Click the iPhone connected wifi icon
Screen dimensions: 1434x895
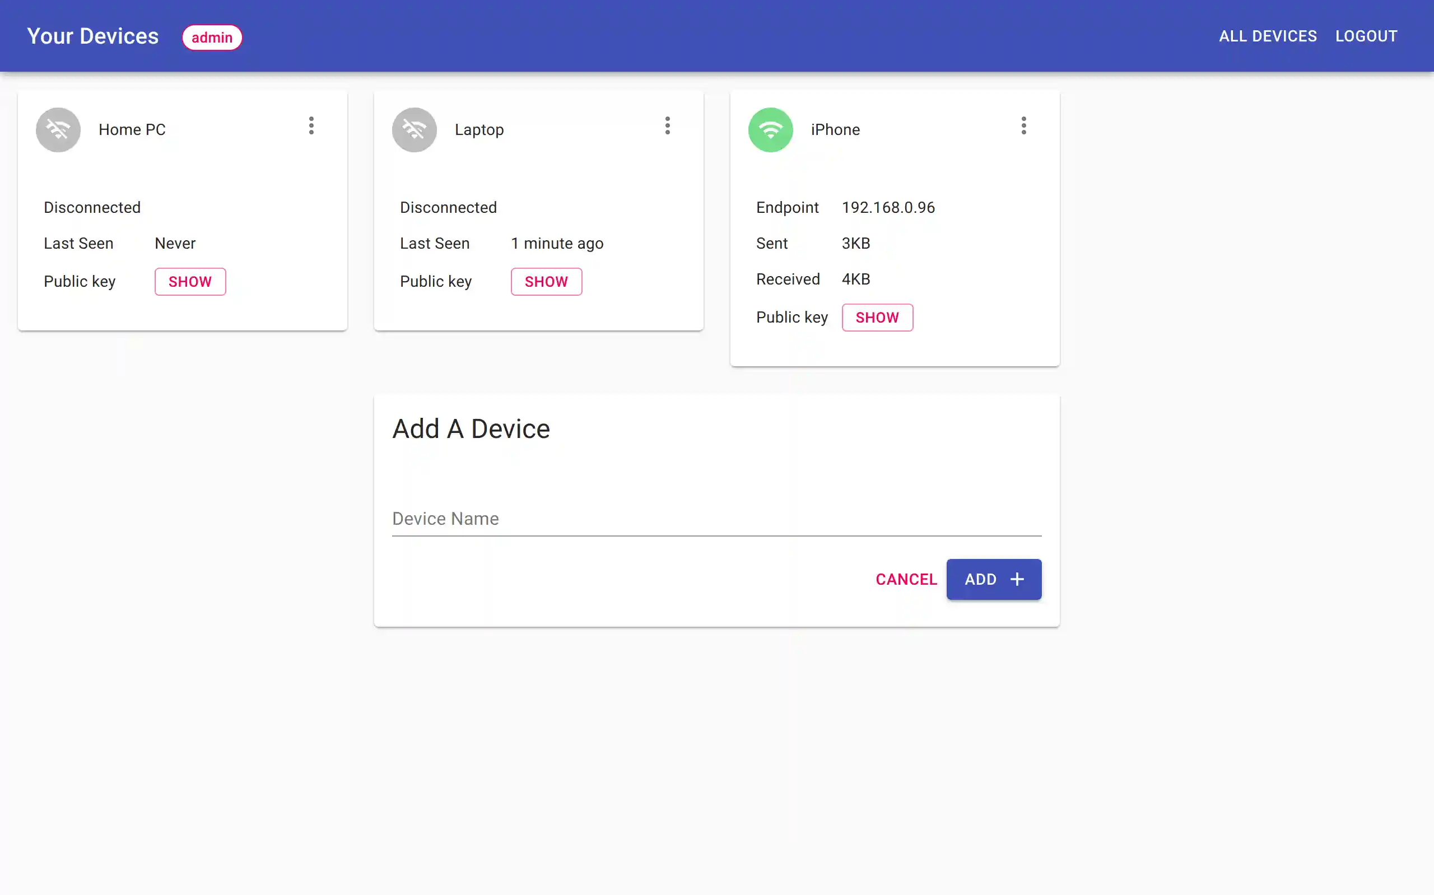771,129
